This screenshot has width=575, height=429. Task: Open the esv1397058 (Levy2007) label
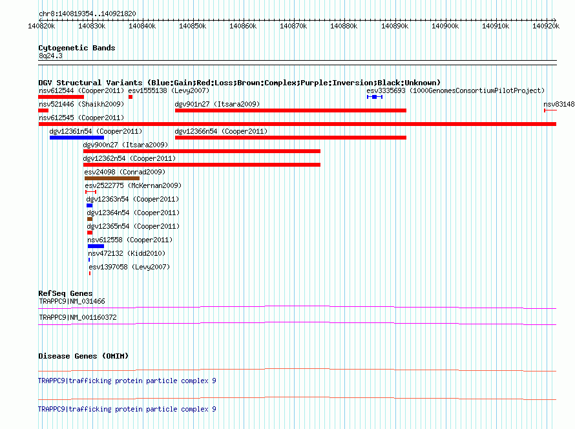coord(129,267)
